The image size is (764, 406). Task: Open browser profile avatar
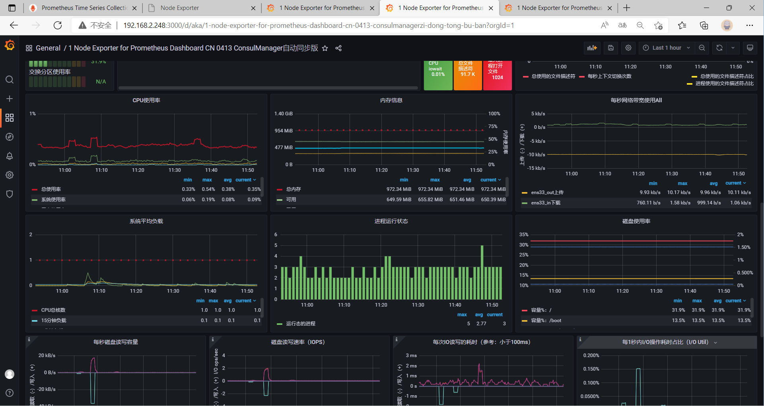click(727, 25)
